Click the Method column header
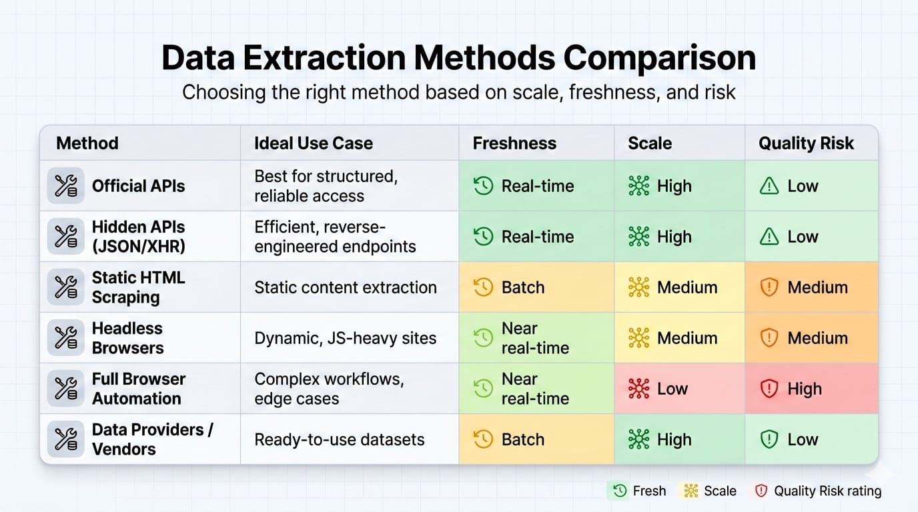The image size is (918, 512). coord(87,143)
